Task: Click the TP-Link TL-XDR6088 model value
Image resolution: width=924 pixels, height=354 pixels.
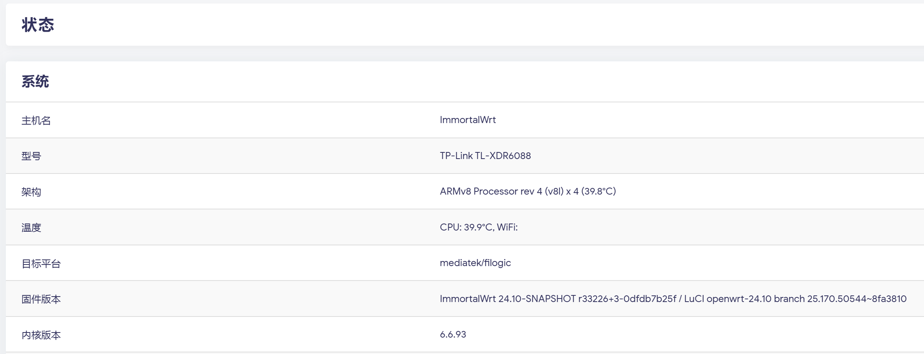Action: click(x=485, y=156)
